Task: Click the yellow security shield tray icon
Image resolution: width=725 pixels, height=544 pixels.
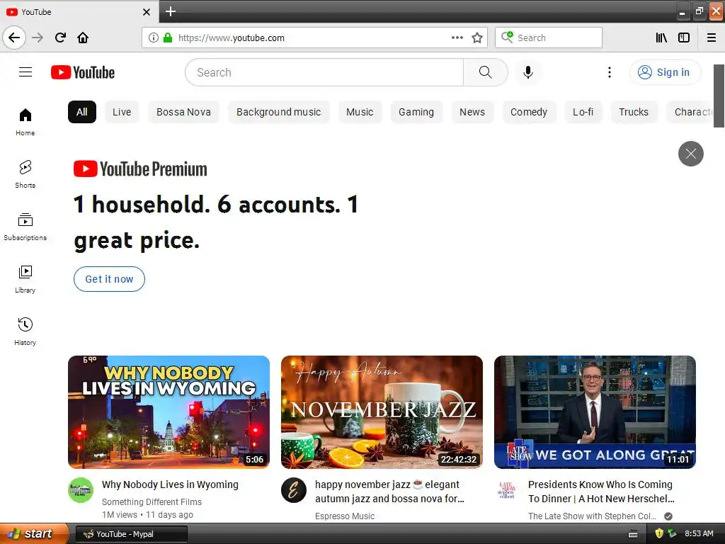Action: (x=659, y=533)
